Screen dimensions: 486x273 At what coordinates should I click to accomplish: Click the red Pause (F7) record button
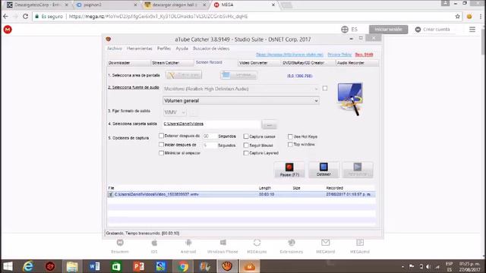point(289,170)
